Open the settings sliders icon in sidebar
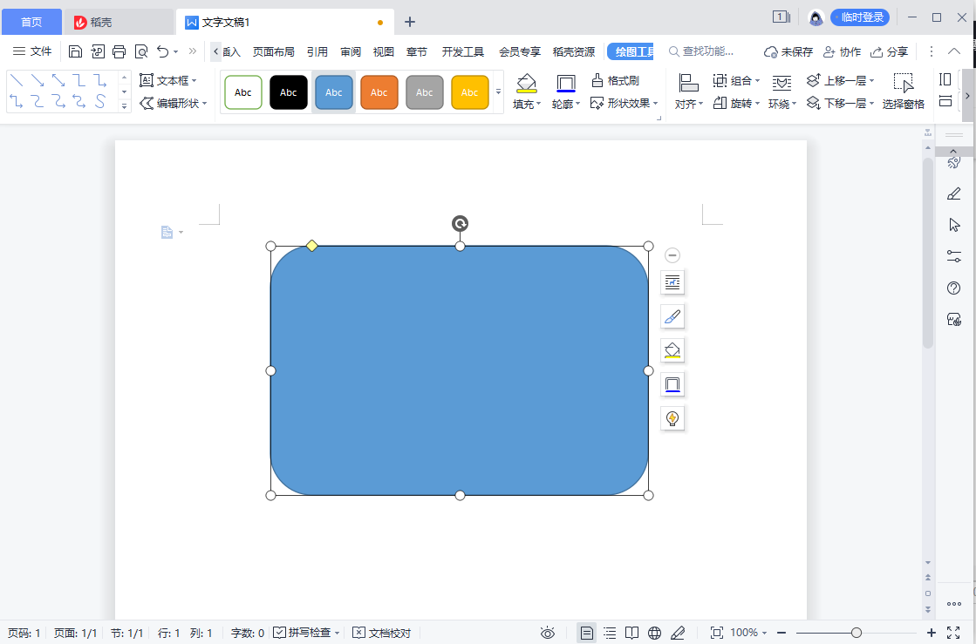This screenshot has height=644, width=976. click(x=953, y=256)
